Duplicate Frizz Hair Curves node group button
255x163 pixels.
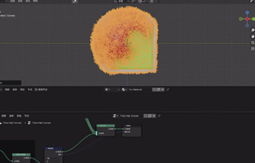tap(149, 116)
